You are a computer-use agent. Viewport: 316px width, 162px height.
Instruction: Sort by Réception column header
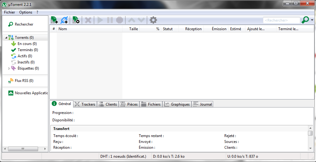point(191,29)
